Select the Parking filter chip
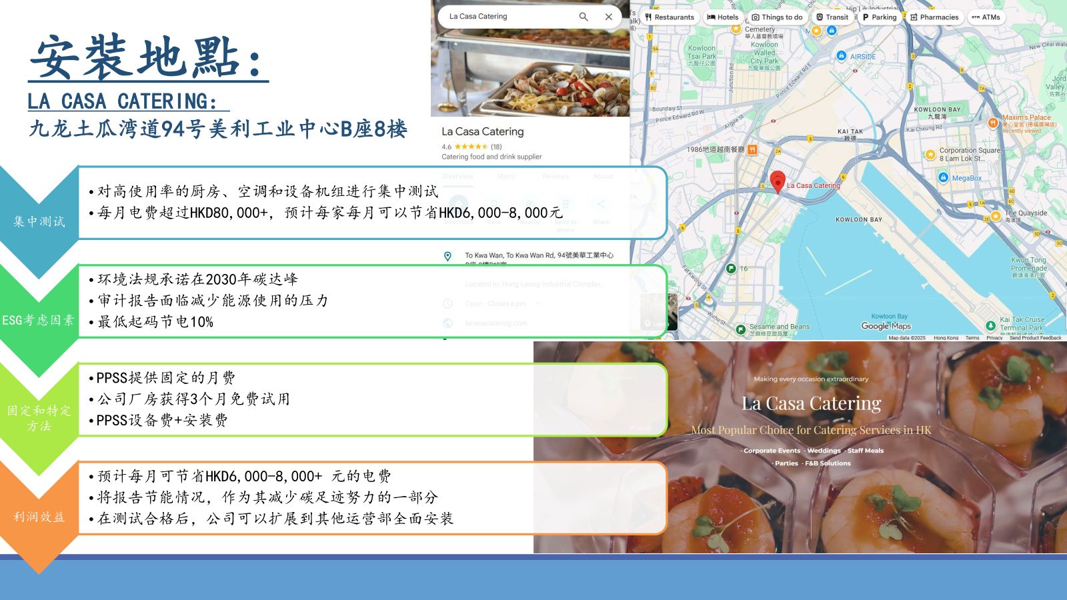 tap(880, 17)
